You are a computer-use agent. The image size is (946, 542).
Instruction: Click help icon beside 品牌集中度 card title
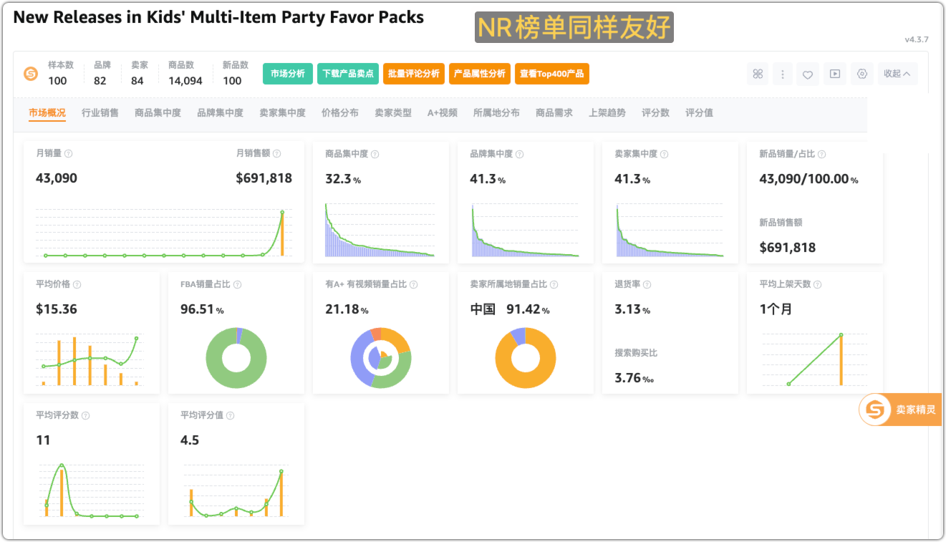[x=520, y=154]
